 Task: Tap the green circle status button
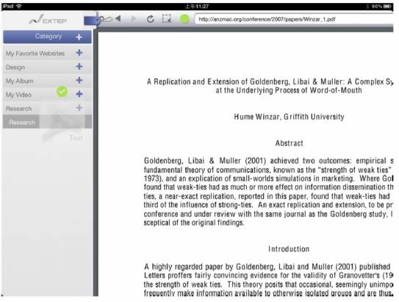[x=184, y=19]
